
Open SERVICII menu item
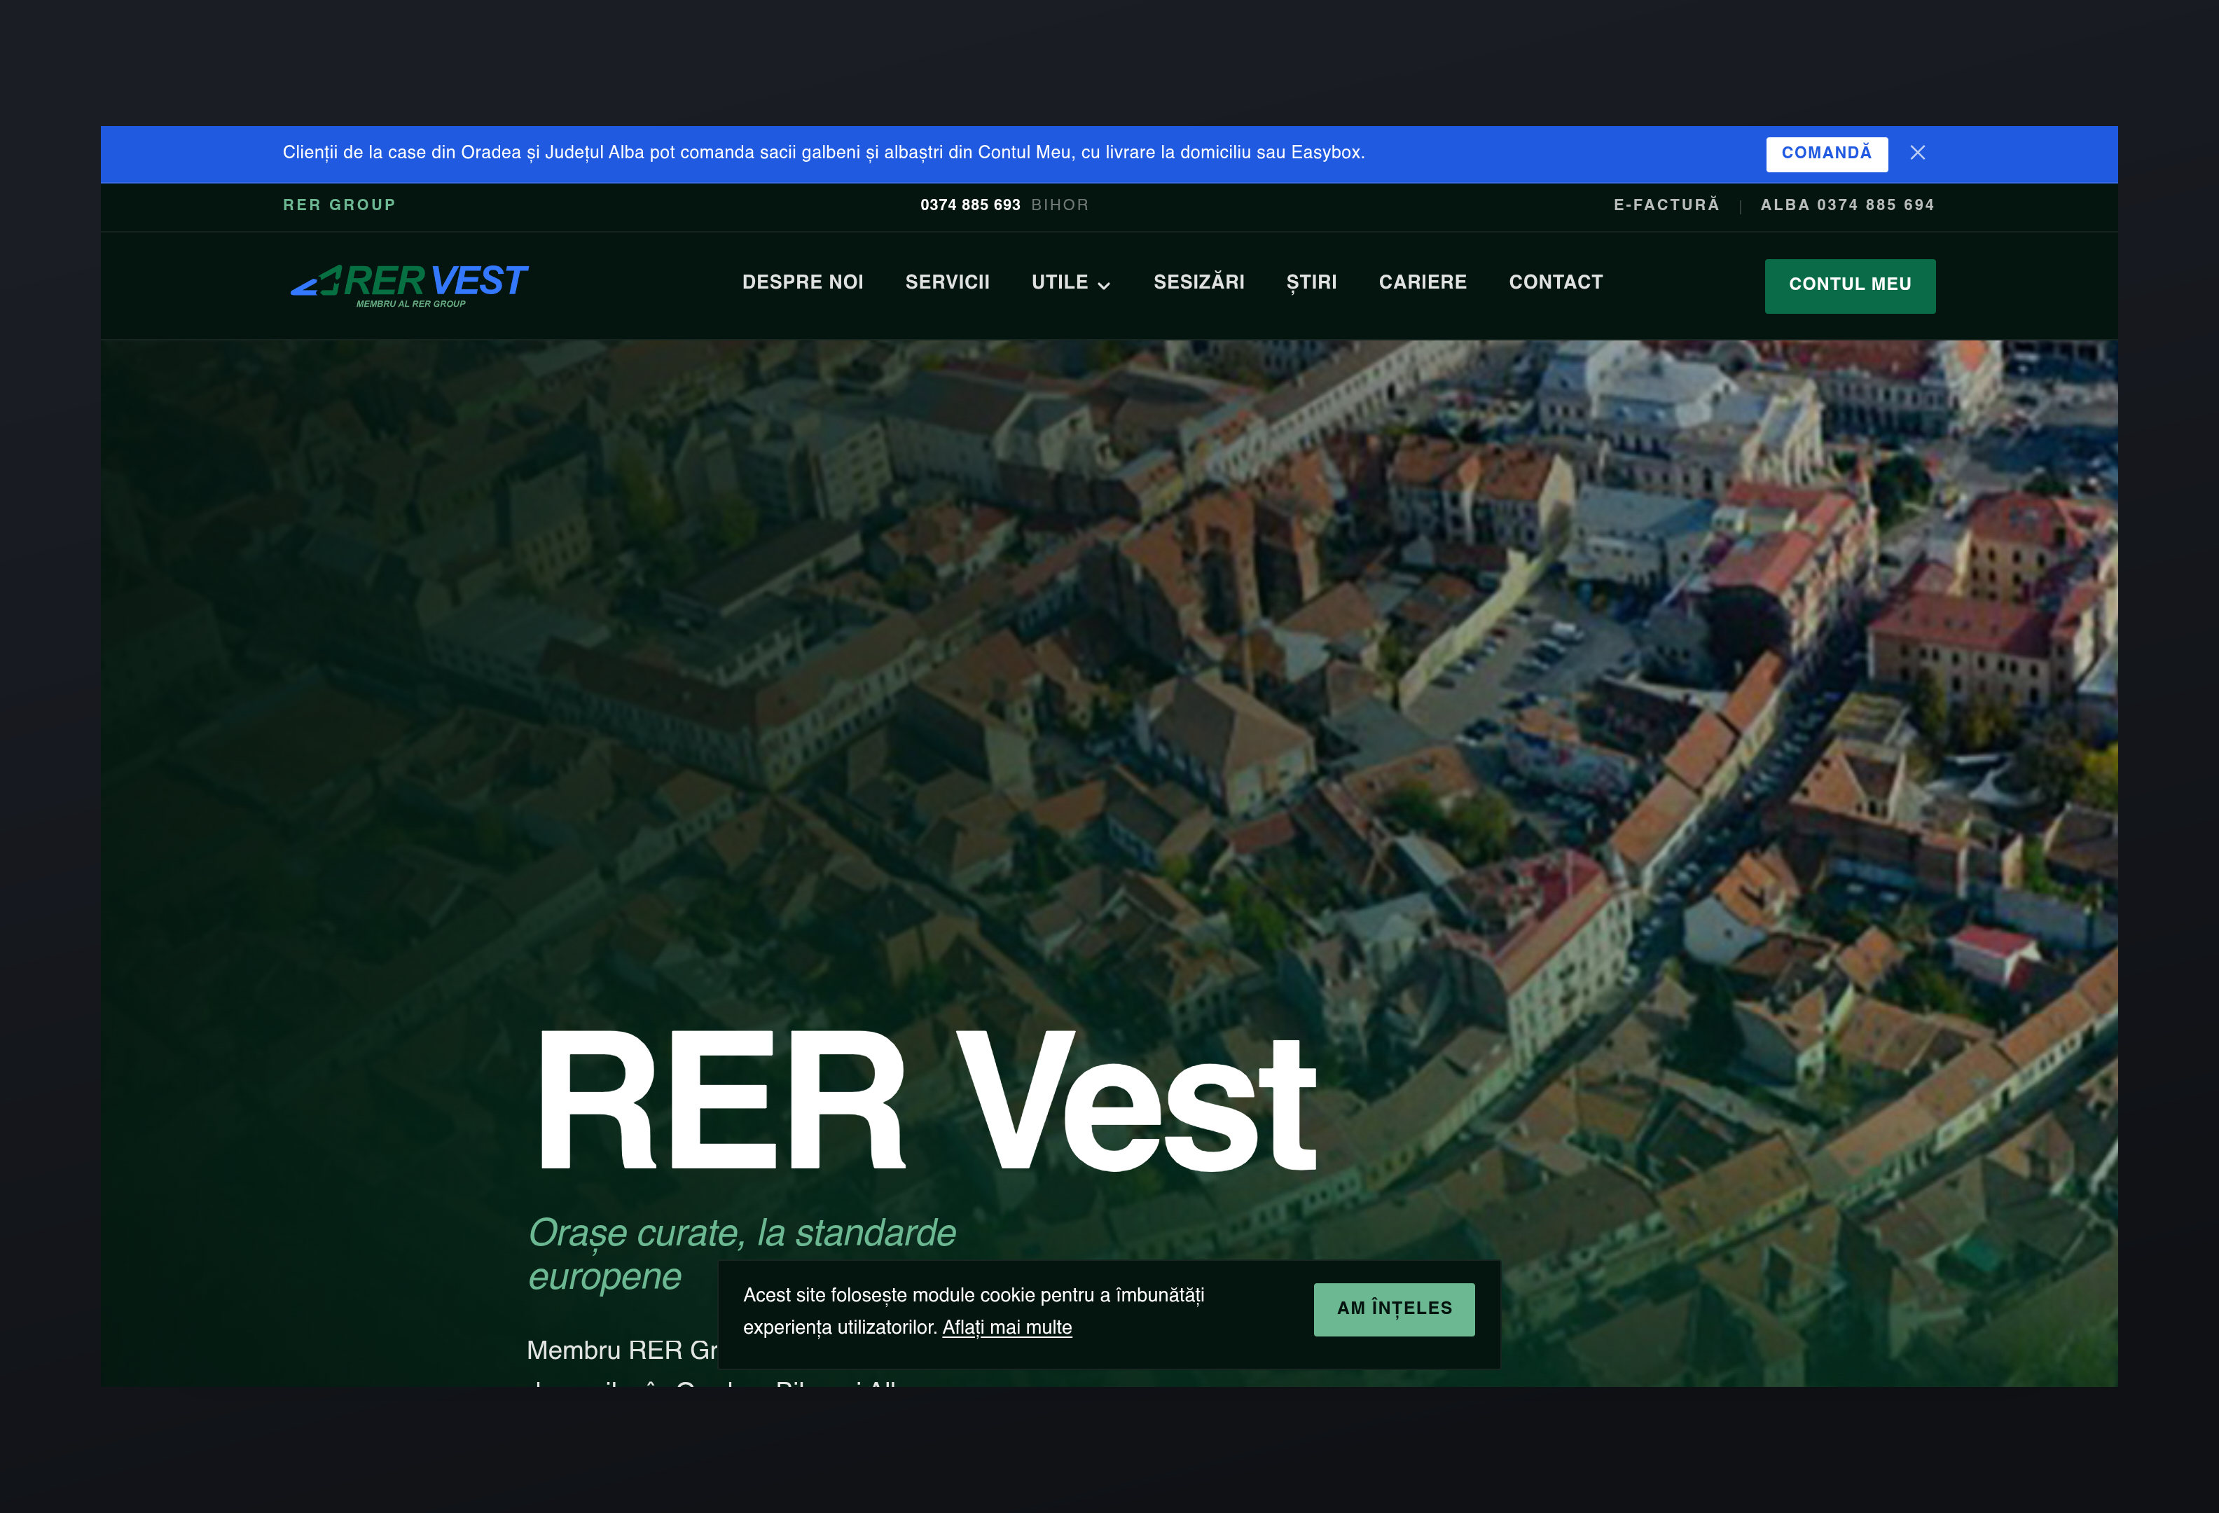click(947, 282)
